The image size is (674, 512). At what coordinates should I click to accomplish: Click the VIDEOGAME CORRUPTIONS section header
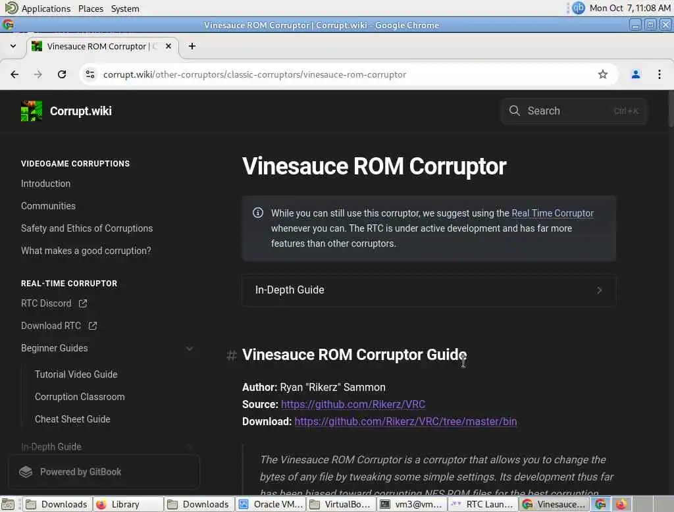tap(75, 164)
